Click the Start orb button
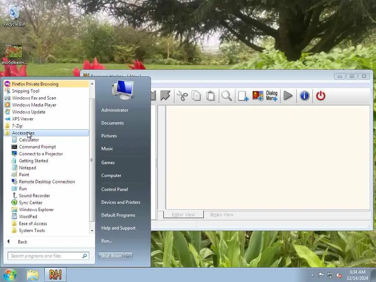Screen dimensions: 376x282 tap(10, 275)
